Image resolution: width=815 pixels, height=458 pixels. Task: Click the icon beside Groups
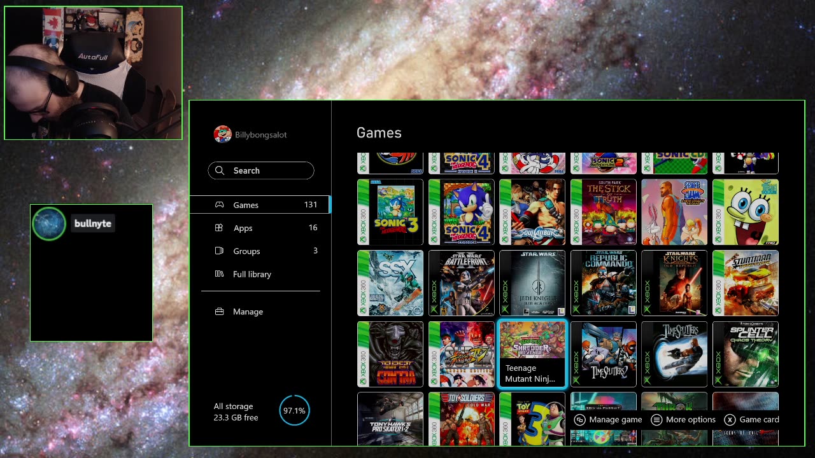point(219,251)
